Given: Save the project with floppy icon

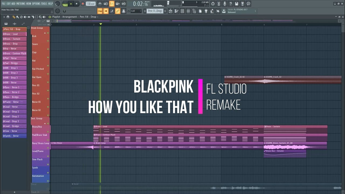Looking at the screenshot, I should click(x=237, y=4).
